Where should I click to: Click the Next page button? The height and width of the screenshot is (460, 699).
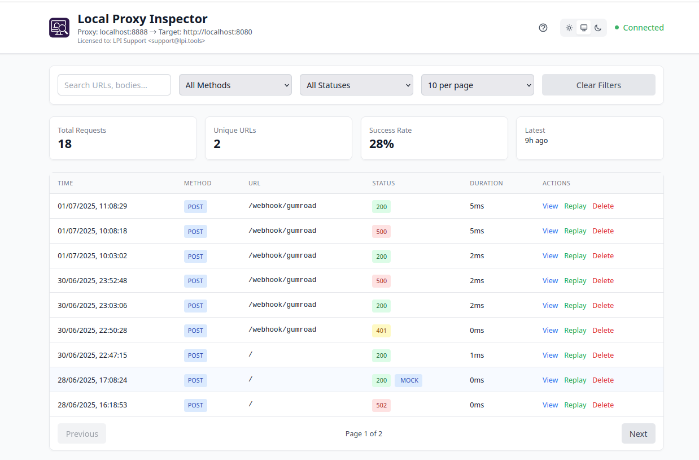pos(638,433)
